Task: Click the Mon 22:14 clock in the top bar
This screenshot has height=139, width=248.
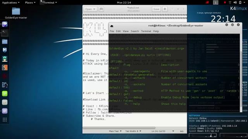Action: pyautogui.click(x=124, y=3)
